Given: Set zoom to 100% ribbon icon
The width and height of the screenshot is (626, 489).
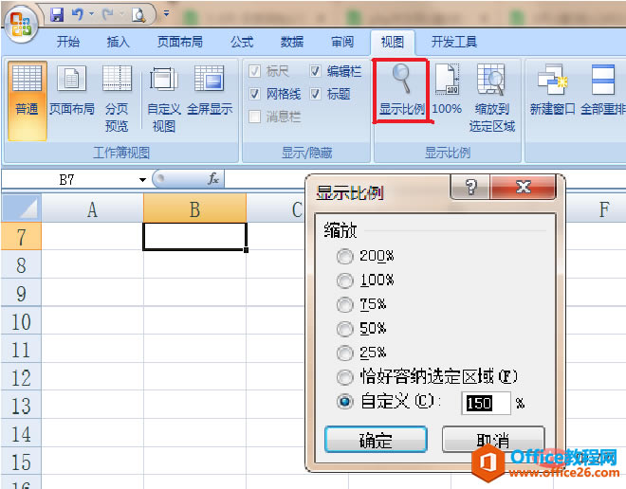Looking at the screenshot, I should [447, 89].
